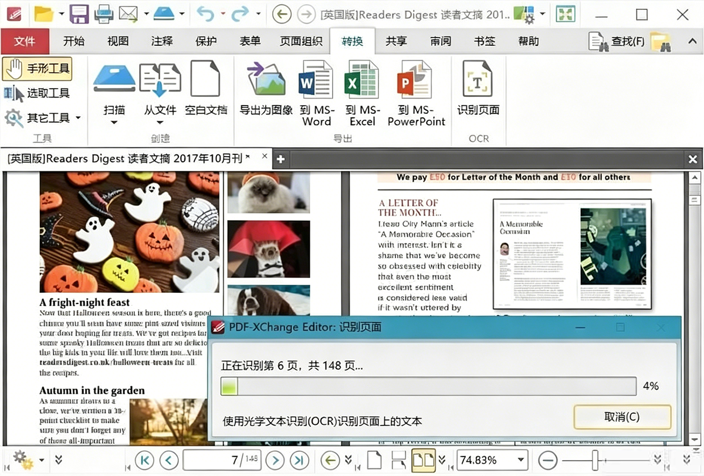Go to next view with gray forward arrow
The height and width of the screenshot is (476, 704).
[x=306, y=13]
